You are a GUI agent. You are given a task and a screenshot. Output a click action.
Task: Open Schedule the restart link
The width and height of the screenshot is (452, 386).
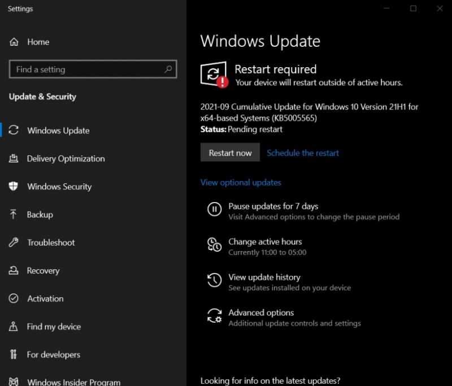point(302,153)
